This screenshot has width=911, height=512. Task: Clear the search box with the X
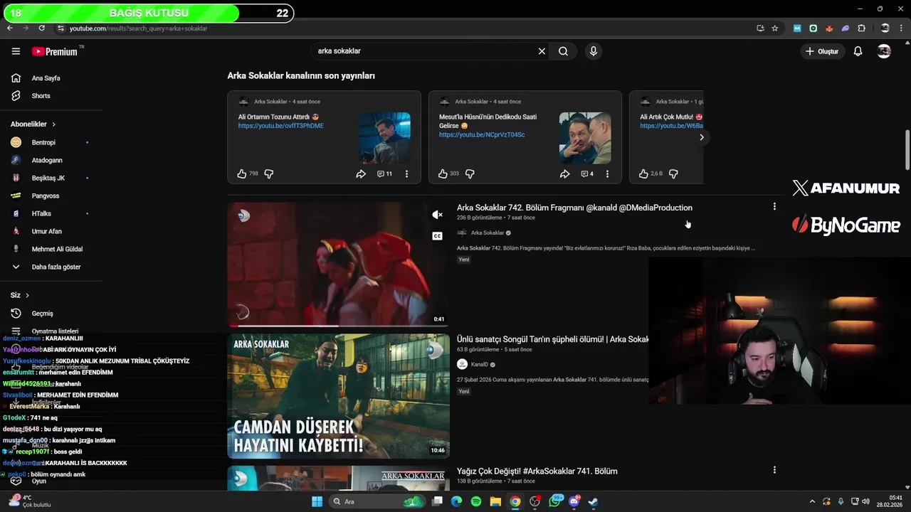click(542, 51)
